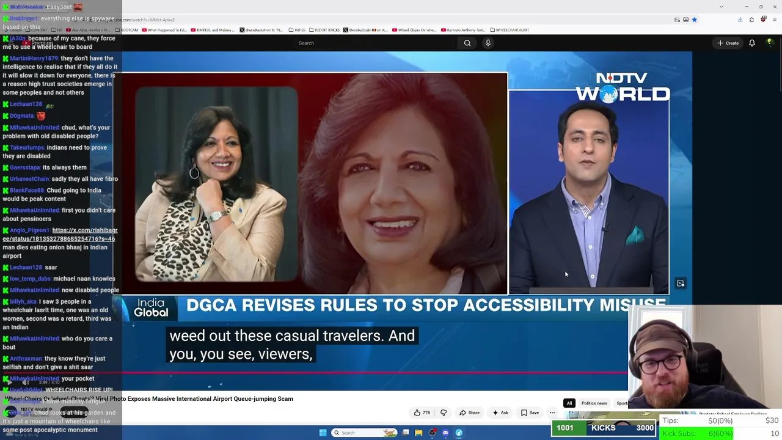Click username MartiniHenry1879 in chat
The image size is (782, 440).
pos(34,58)
